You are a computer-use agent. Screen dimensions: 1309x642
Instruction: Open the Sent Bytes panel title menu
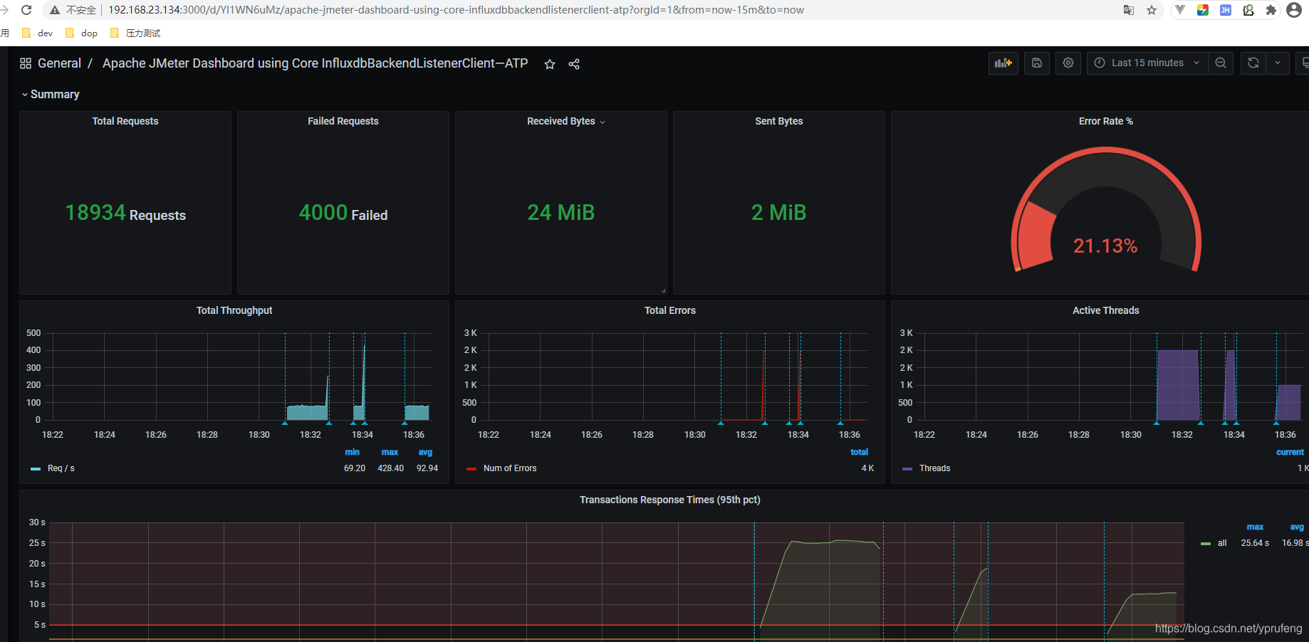pyautogui.click(x=779, y=121)
